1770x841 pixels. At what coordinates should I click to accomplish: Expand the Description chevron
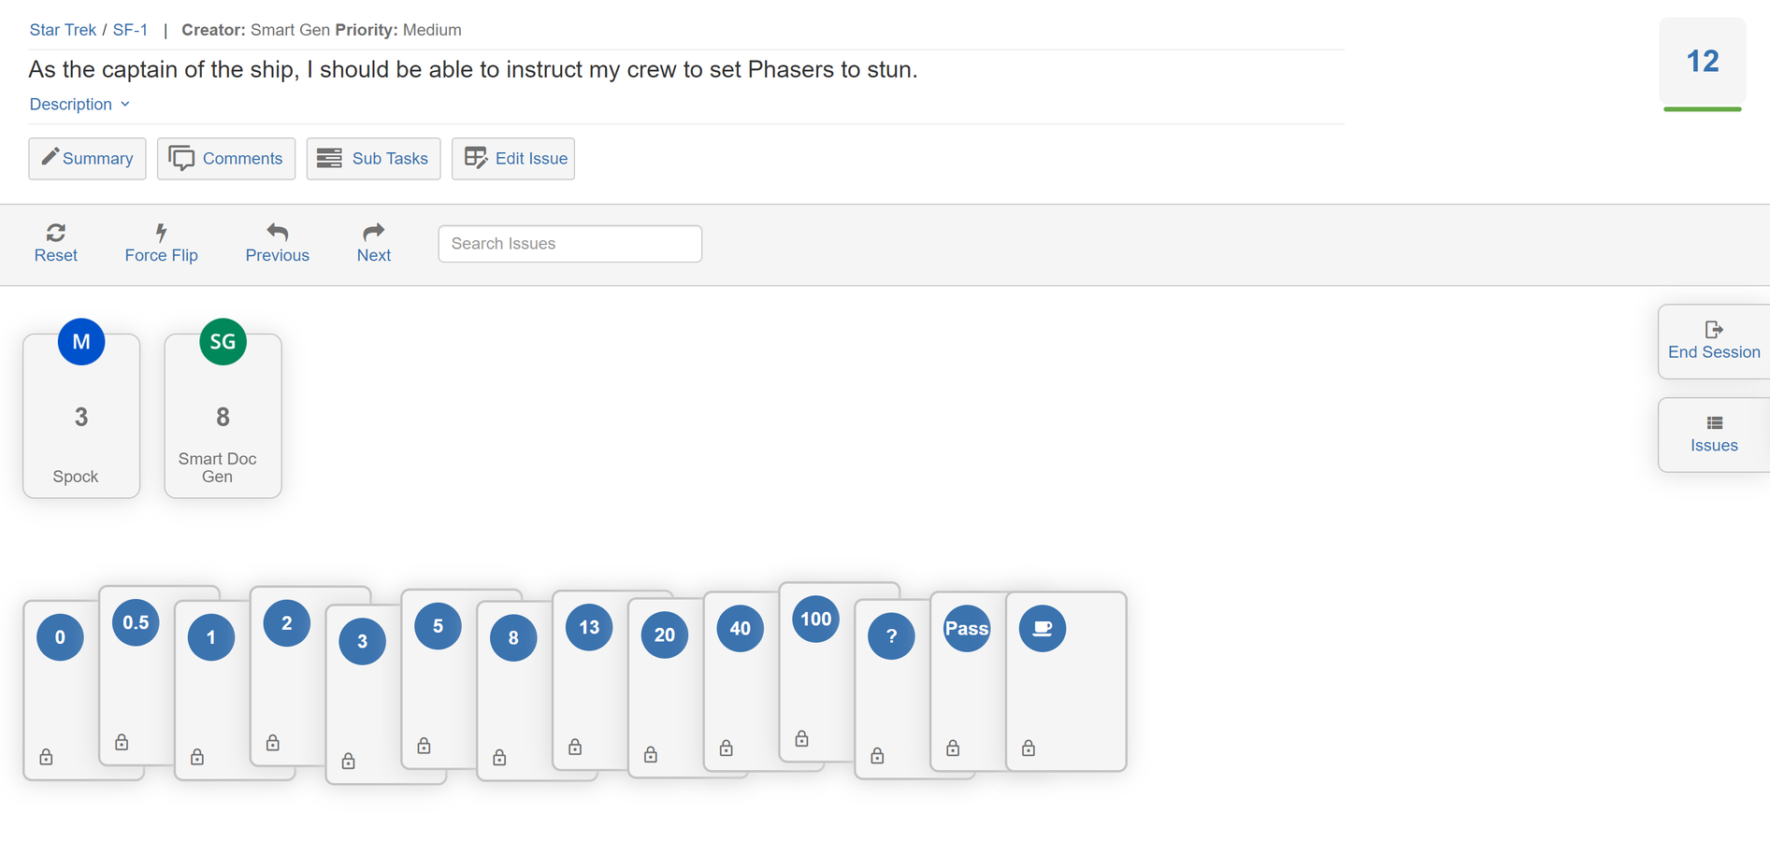pos(125,105)
